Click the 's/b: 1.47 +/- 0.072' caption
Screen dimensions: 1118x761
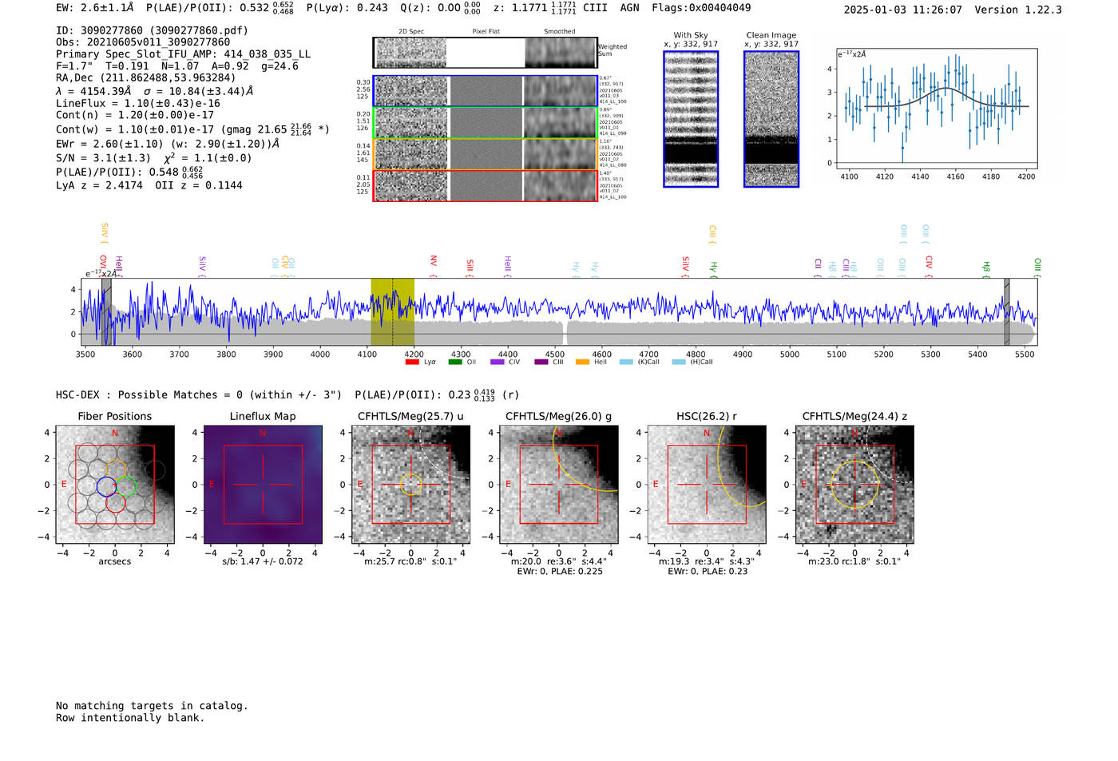(x=263, y=561)
